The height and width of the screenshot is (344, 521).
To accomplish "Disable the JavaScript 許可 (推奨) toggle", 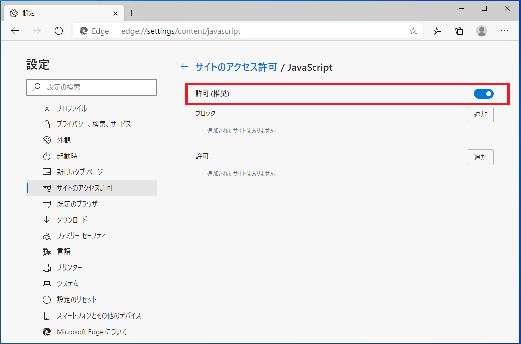I will tap(483, 94).
